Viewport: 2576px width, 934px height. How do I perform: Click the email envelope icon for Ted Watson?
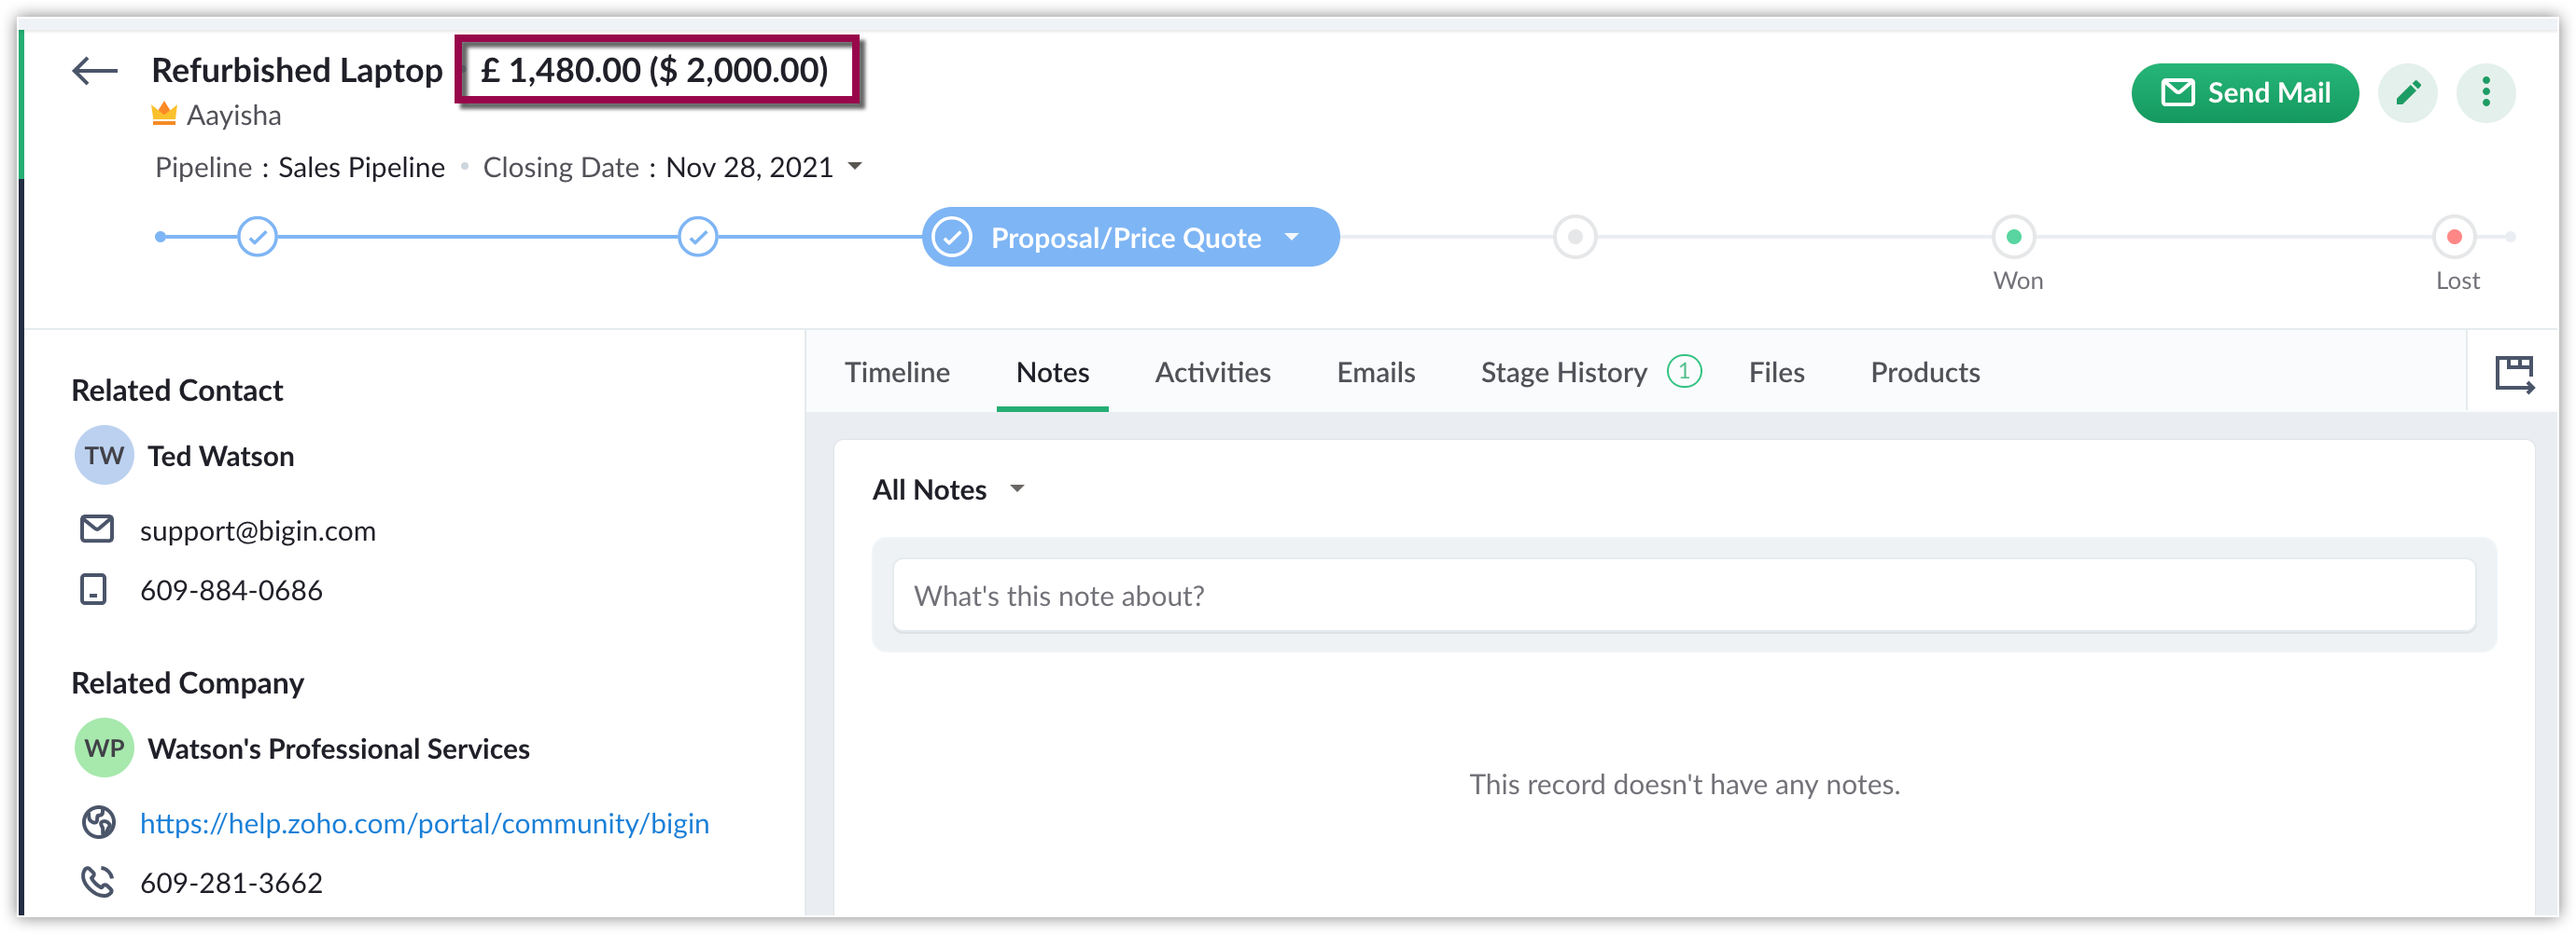97,529
